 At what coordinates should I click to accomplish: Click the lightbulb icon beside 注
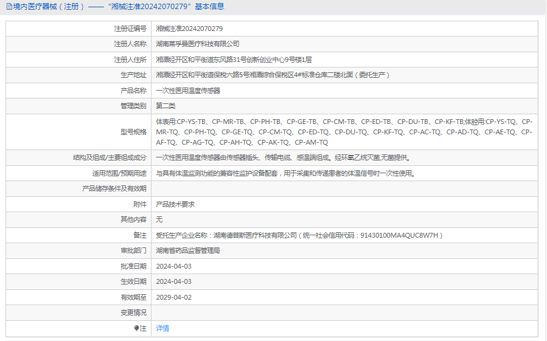(x=136, y=328)
